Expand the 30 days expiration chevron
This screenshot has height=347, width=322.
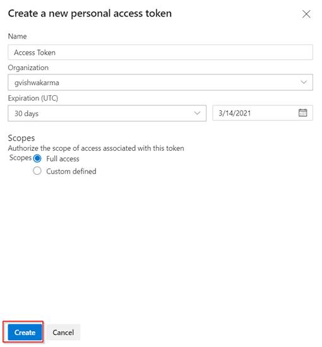[x=197, y=113]
